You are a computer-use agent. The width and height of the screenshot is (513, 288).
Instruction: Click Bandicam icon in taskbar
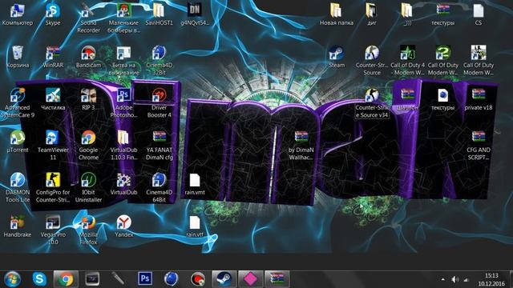tap(198, 279)
